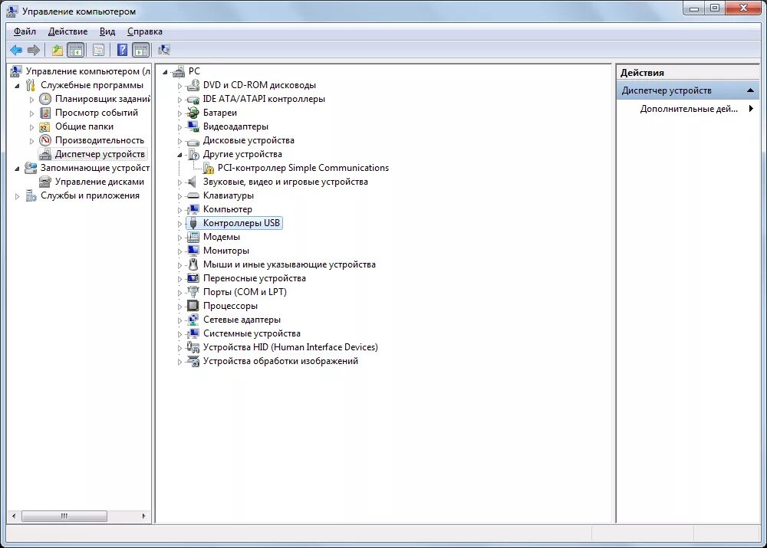Click the Производительность icon in left tree

click(45, 140)
